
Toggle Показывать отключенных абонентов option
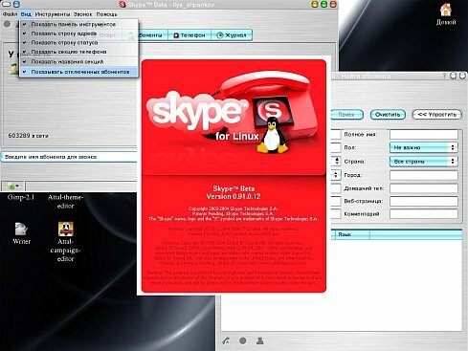click(79, 72)
